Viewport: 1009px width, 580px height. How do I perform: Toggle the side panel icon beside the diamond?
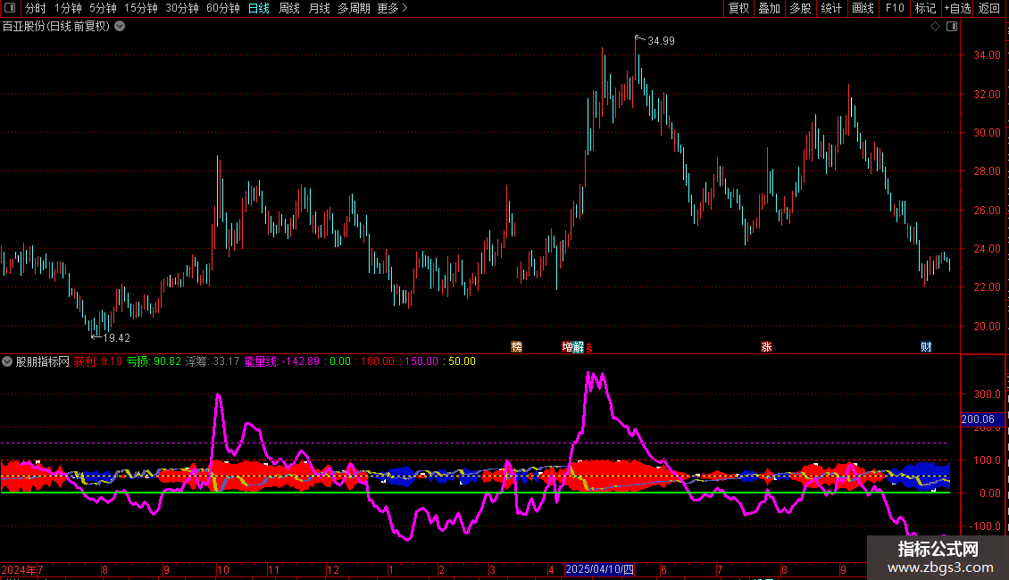(952, 27)
